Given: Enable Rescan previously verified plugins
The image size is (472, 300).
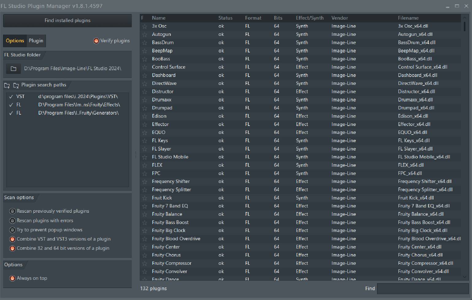Looking at the screenshot, I should point(12,211).
